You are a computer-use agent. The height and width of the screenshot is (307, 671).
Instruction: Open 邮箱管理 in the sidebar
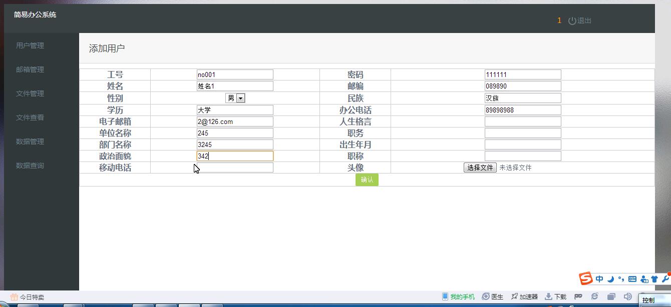click(30, 69)
